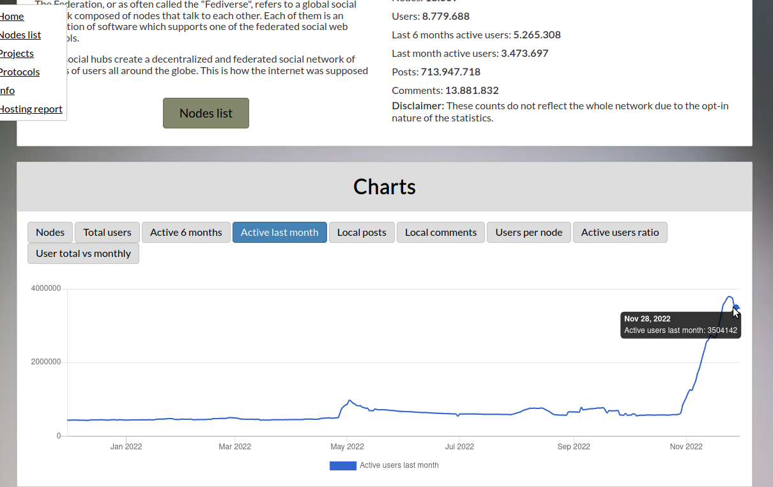Show the Total users chart

(107, 233)
